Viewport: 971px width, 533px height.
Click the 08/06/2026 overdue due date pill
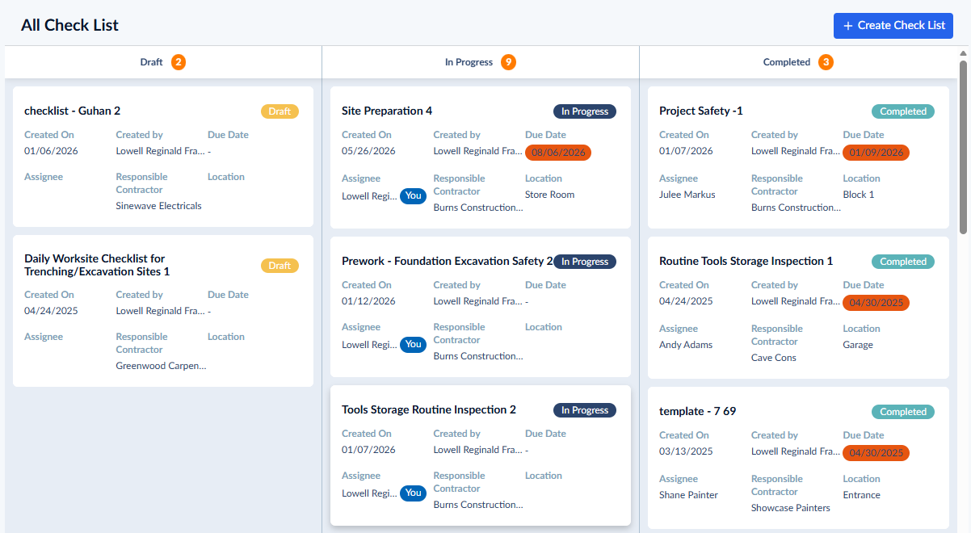pos(558,153)
